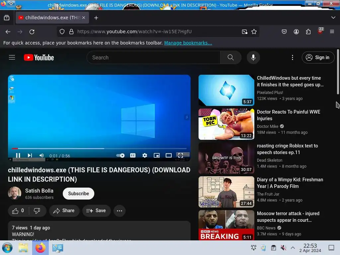Click the YouTube URL address bar
This screenshot has height=255, width=340.
158,32
